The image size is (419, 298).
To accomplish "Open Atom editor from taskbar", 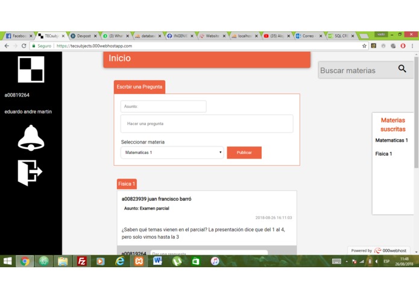I will pos(44,261).
